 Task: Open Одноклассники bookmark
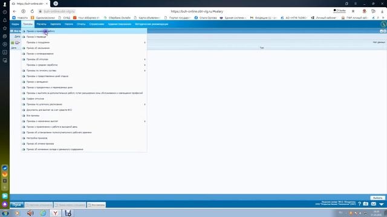43,17
